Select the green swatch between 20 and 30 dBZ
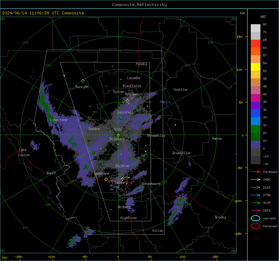 tap(255, 129)
